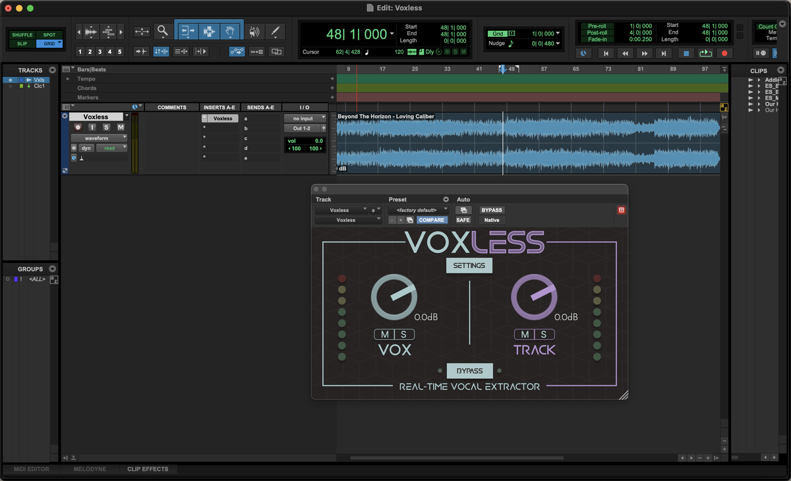Image resolution: width=791 pixels, height=481 pixels.
Task: Click the Voxless insert slot on track
Action: (223, 119)
